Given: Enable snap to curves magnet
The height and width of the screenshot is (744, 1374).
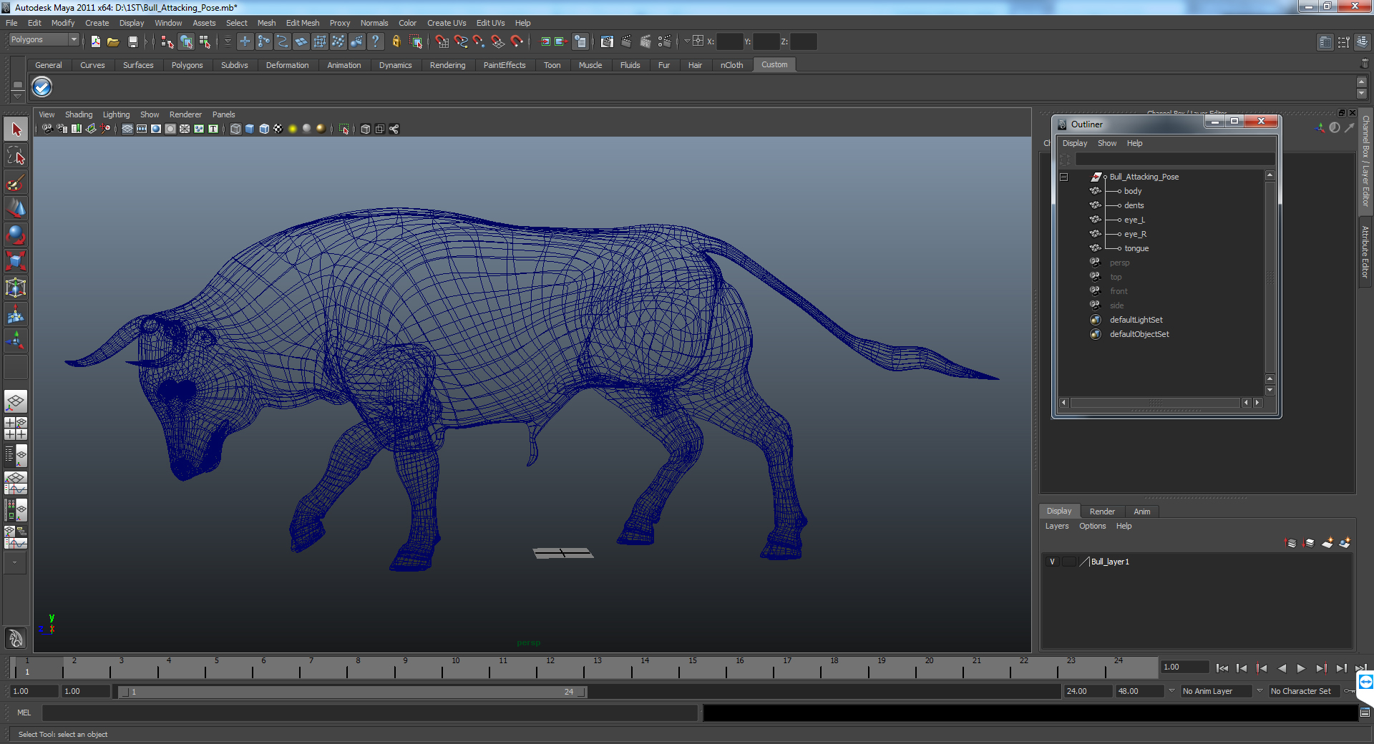Looking at the screenshot, I should click(461, 42).
